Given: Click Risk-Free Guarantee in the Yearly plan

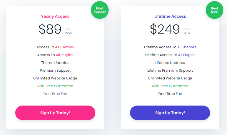Looking at the screenshot, I should (x=55, y=86).
